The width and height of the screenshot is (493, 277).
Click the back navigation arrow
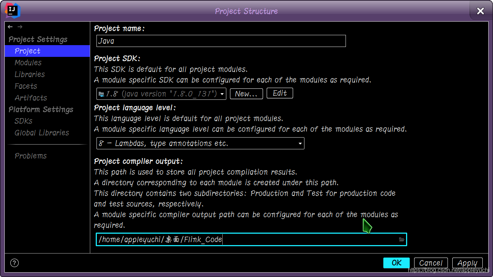[x=10, y=26]
